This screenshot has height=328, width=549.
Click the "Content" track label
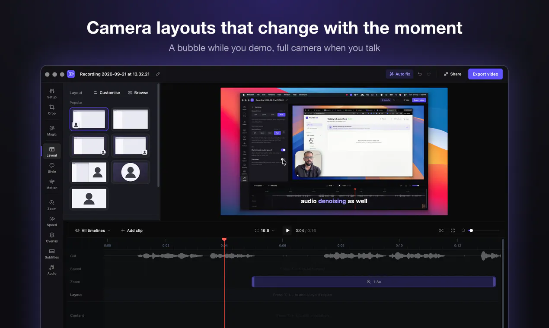[x=77, y=315]
